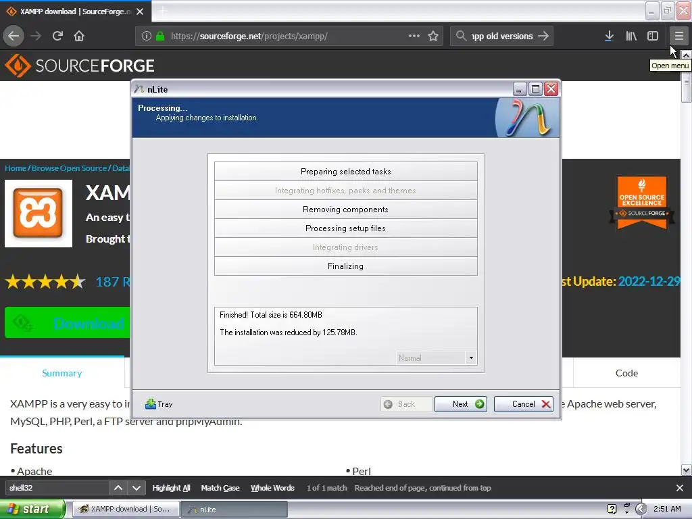The width and height of the screenshot is (692, 519).
Task: Submit search with the arrow button
Action: pyautogui.click(x=543, y=36)
